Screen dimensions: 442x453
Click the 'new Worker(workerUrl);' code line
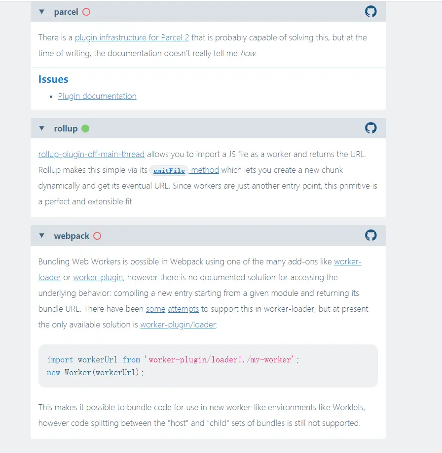(x=95, y=372)
